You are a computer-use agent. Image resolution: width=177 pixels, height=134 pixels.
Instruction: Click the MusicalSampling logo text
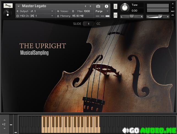34,53
